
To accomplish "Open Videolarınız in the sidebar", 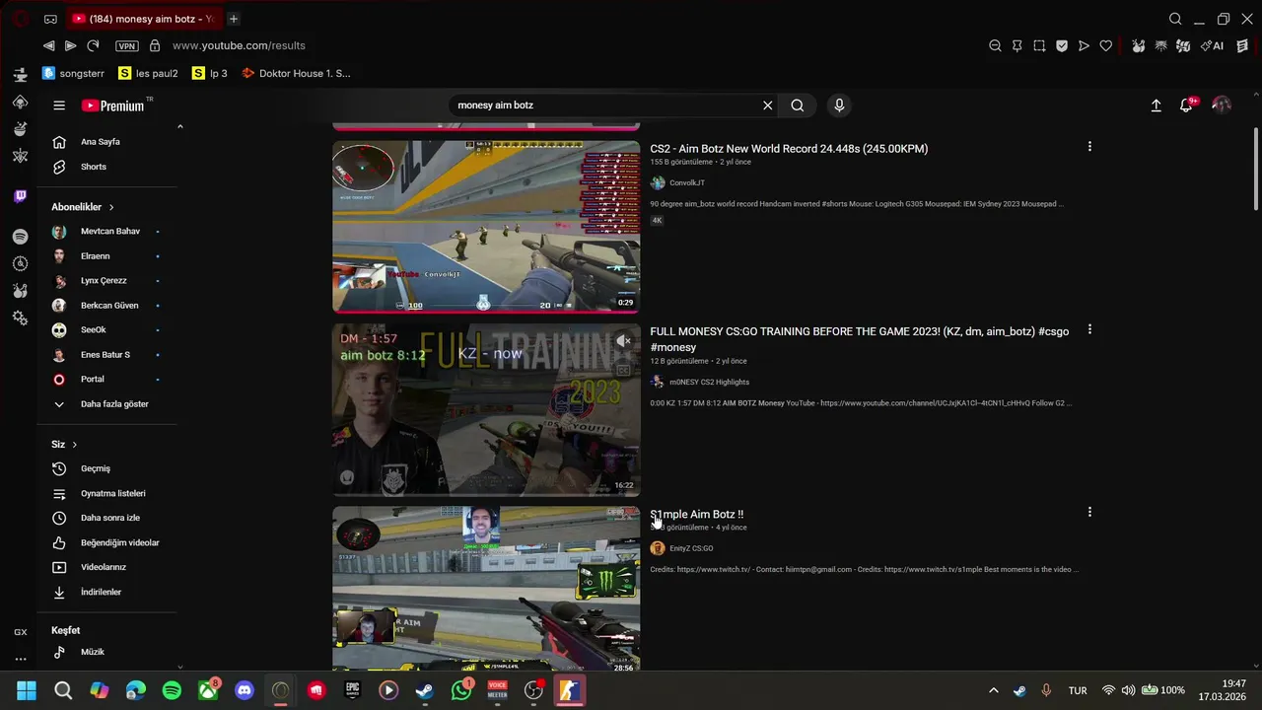I will pyautogui.click(x=106, y=567).
